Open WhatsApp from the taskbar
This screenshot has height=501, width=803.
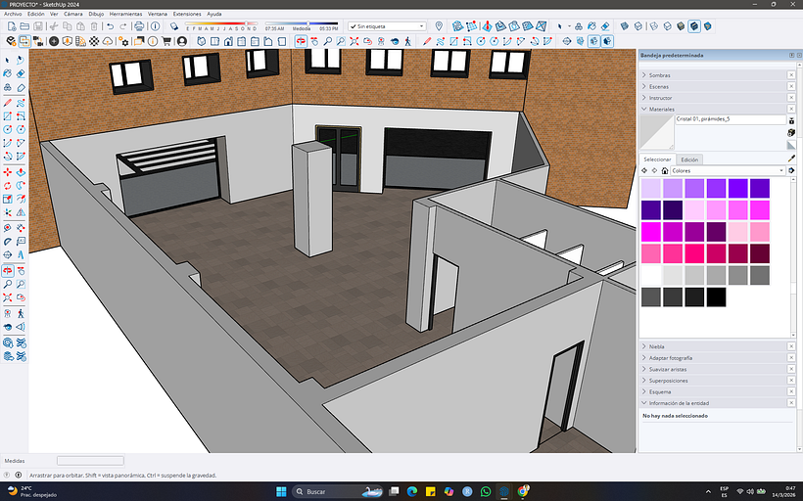coord(486,491)
